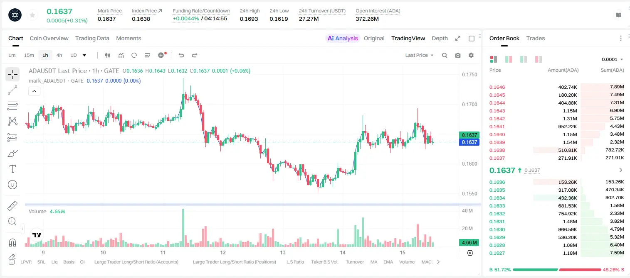630x278 pixels.
Task: Add ADA to favorites with star icon
Action: pyautogui.click(x=32, y=15)
